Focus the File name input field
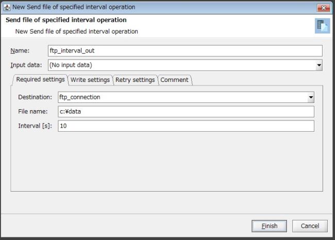This screenshot has height=240, width=335. 186,112
